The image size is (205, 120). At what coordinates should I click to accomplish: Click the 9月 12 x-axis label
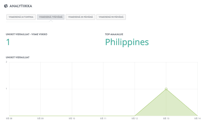(135, 118)
